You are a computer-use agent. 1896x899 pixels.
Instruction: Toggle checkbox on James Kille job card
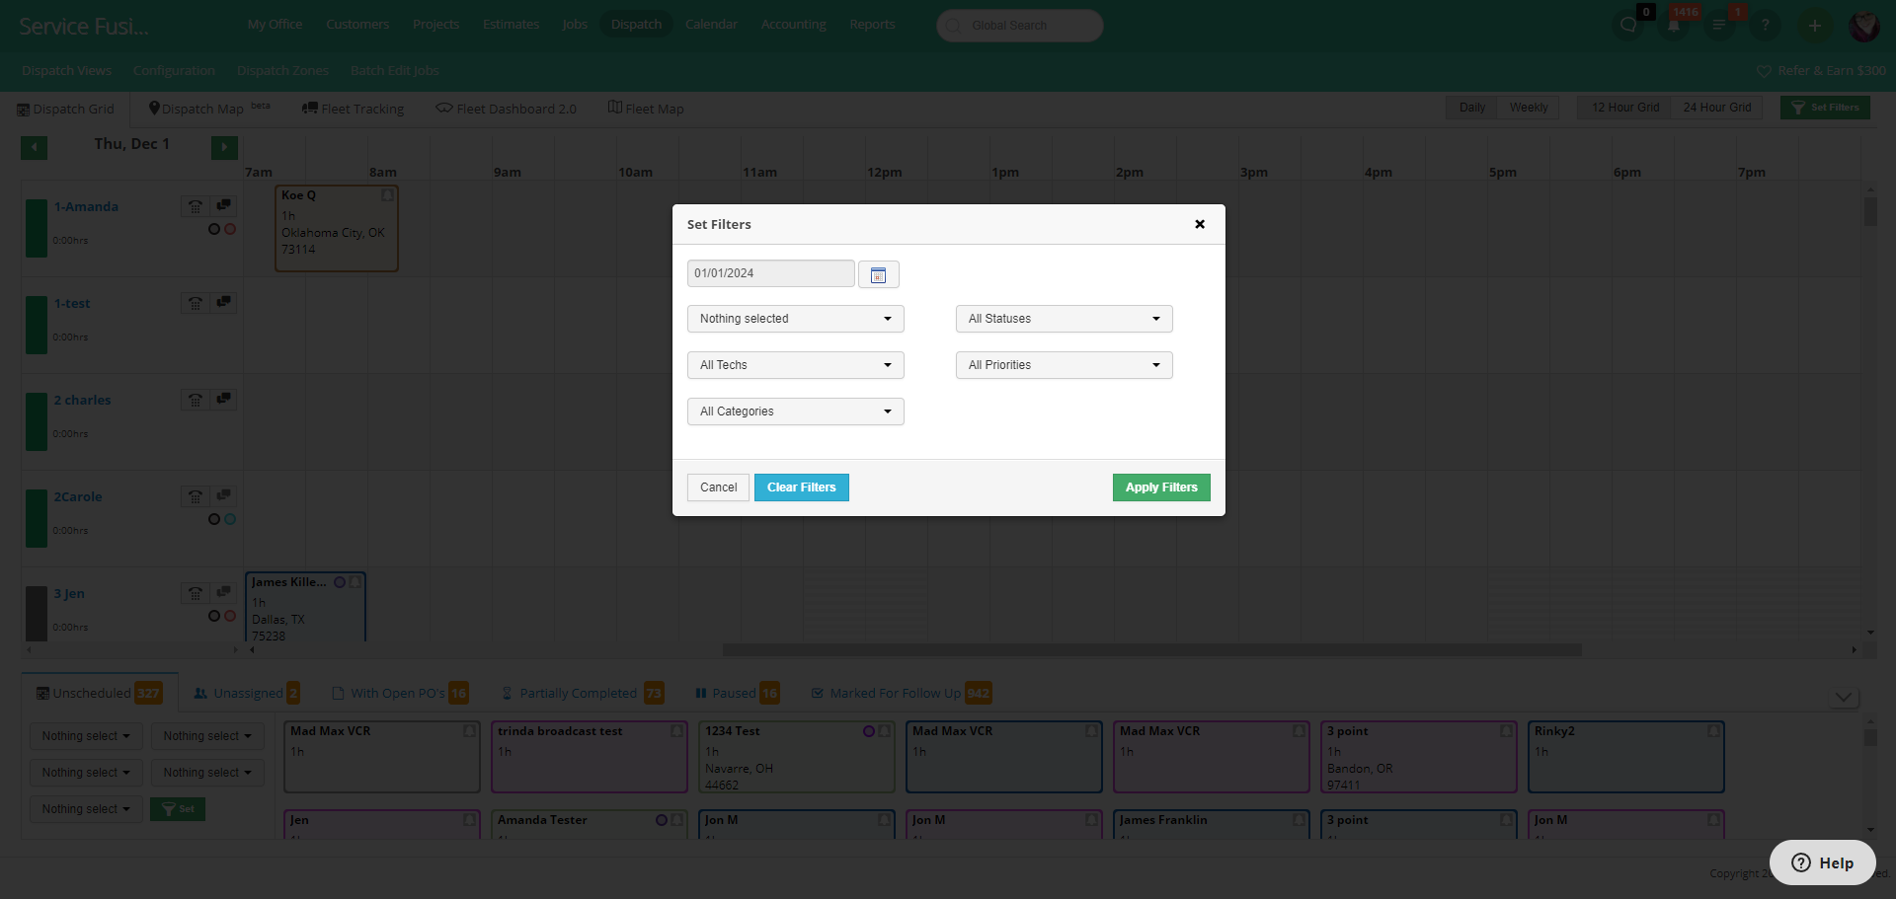pyautogui.click(x=355, y=582)
